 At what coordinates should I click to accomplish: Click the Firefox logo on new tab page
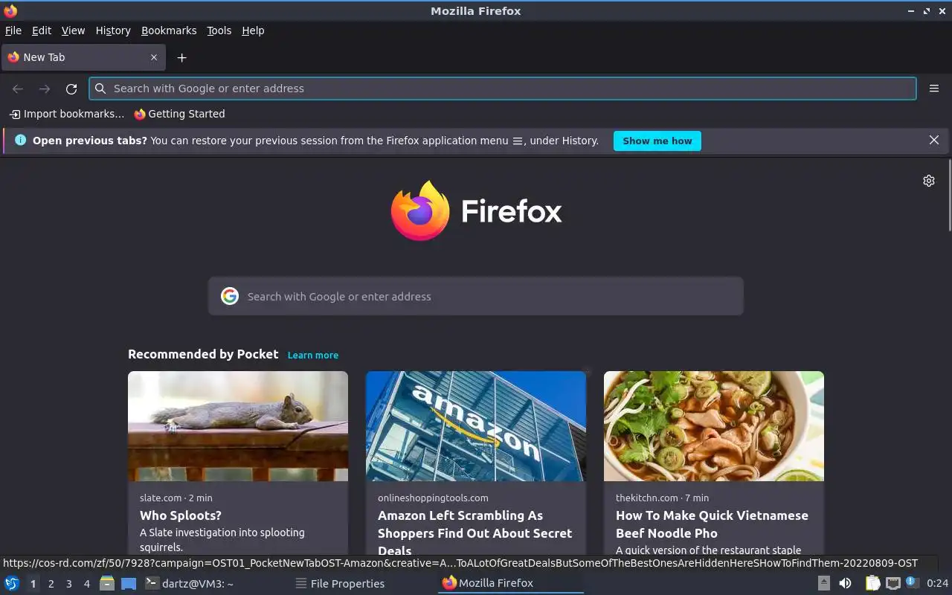476,211
